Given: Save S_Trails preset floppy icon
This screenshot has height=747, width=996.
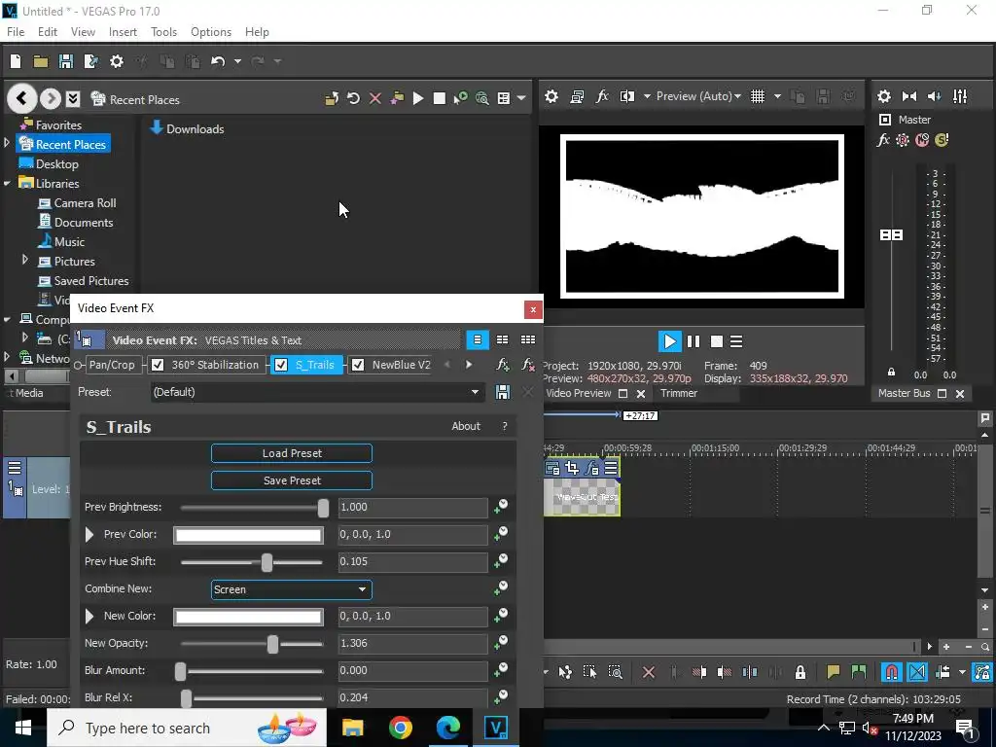Looking at the screenshot, I should coord(503,392).
